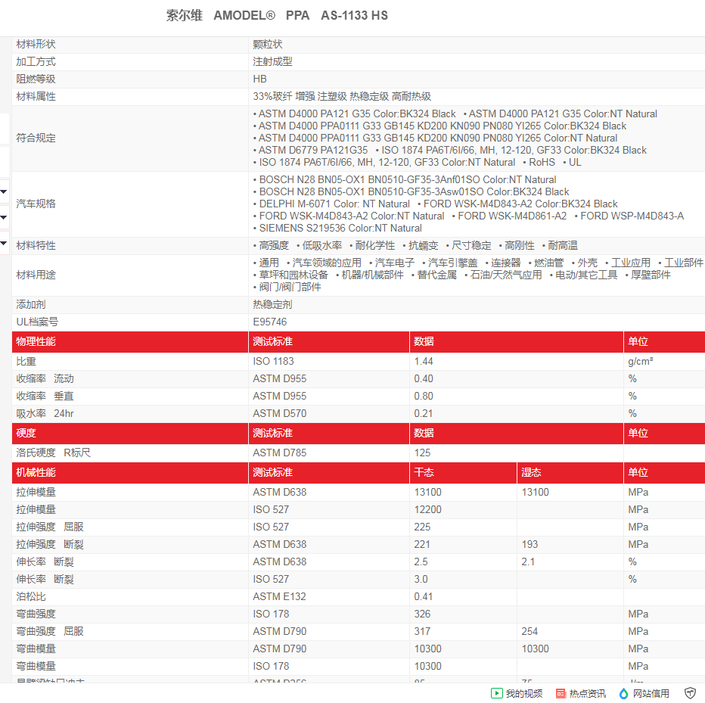The width and height of the screenshot is (705, 703).
Task: Select the 材料形状 row label
Action: 36,44
